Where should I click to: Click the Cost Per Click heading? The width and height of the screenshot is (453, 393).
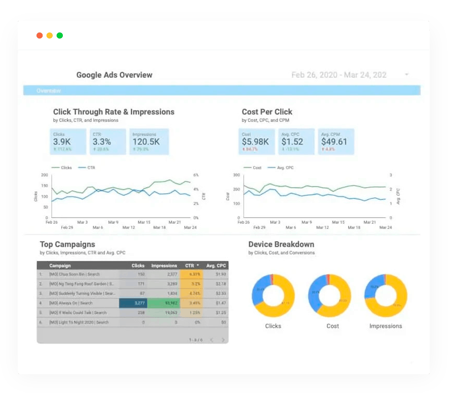click(267, 112)
